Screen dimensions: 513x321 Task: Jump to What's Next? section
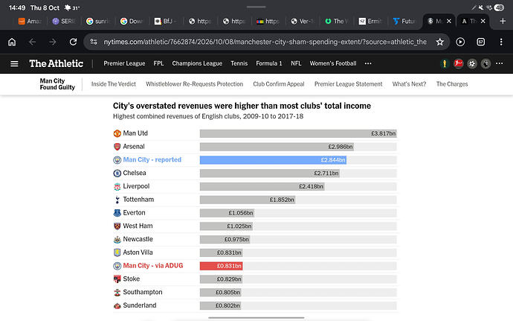pyautogui.click(x=410, y=84)
